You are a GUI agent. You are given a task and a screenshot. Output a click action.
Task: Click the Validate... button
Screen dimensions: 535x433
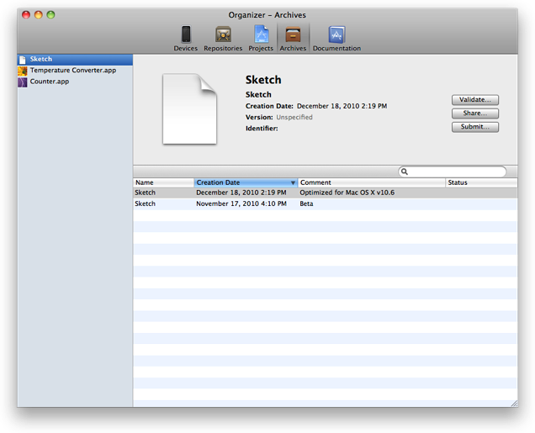tap(475, 100)
